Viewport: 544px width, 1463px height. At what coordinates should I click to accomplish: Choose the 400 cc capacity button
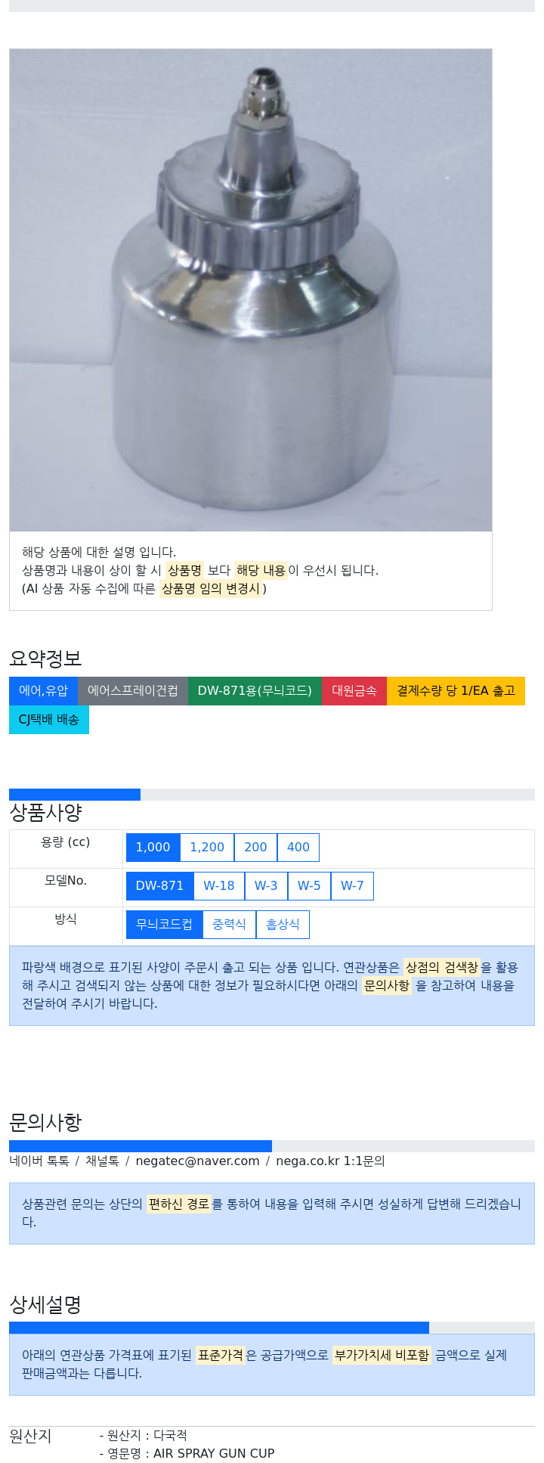[298, 847]
